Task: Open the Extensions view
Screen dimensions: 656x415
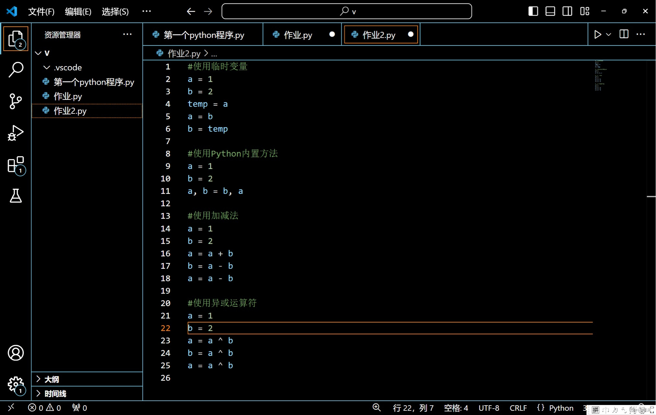Action: pyautogui.click(x=16, y=165)
